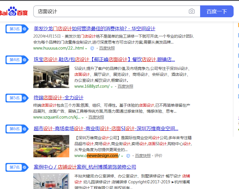Open 百度快照 for the 1688yzf.com result
This screenshot has height=189, width=239.
coord(125,87)
